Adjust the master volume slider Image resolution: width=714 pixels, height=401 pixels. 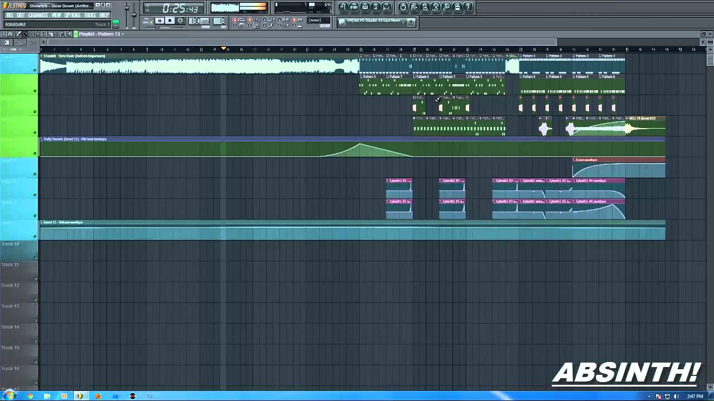click(x=127, y=8)
